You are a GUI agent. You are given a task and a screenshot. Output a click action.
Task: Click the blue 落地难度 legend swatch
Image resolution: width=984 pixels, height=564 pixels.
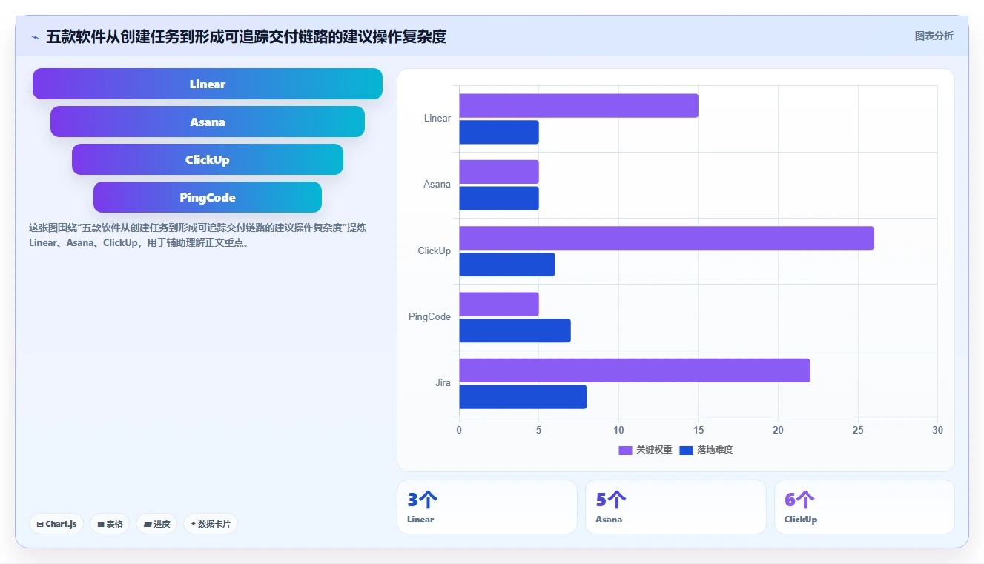pos(686,450)
